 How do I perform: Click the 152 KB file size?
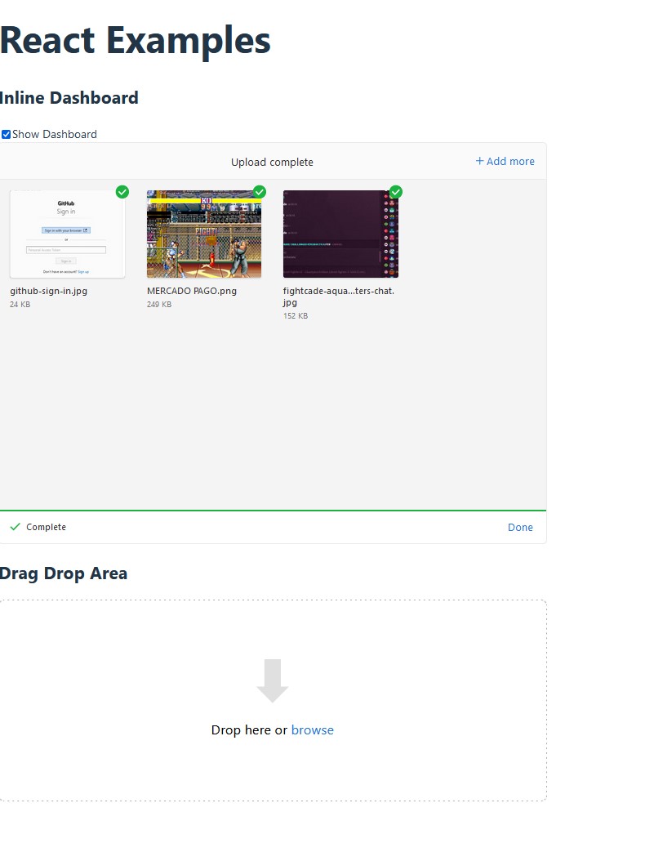296,316
